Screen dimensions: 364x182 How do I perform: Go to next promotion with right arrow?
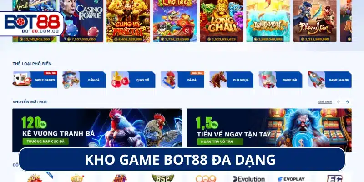(x=348, y=102)
